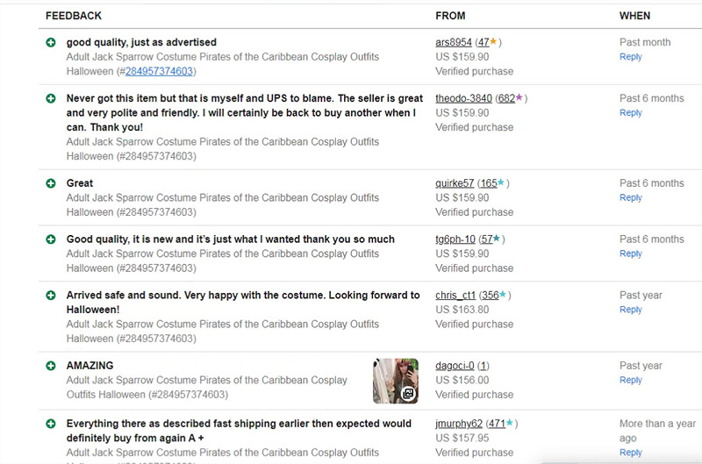Visit theodo-3840's profile page
This screenshot has width=702, height=464.
463,98
